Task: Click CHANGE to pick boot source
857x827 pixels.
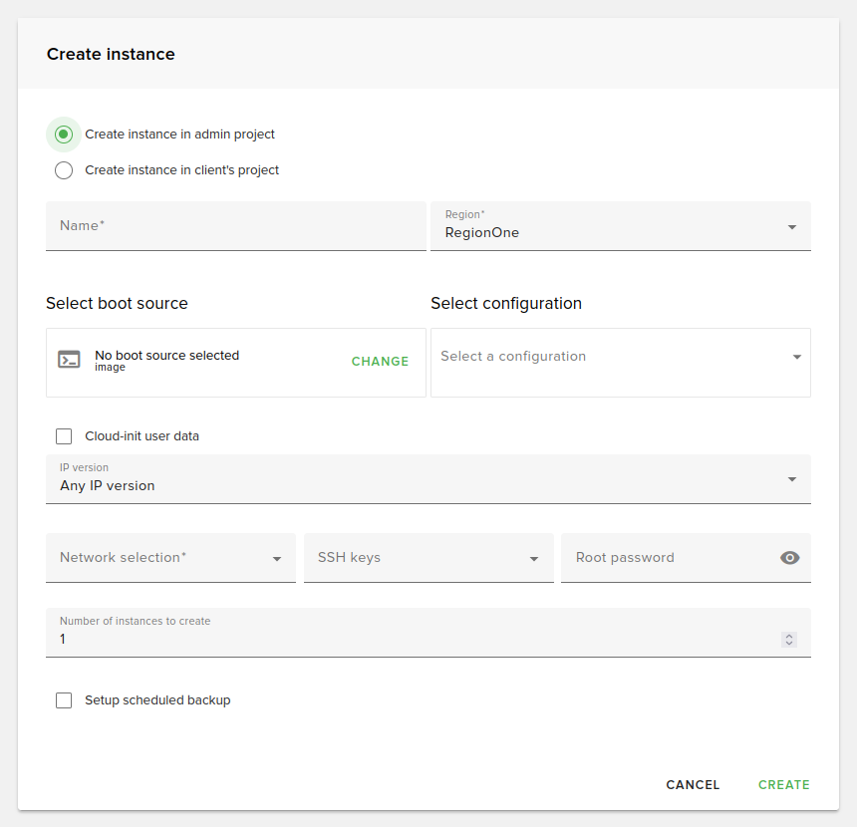Action: (380, 362)
